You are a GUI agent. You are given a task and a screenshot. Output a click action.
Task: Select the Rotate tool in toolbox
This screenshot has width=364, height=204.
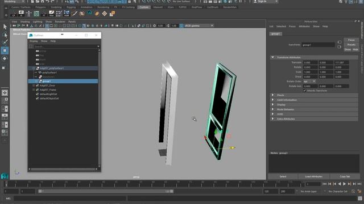[x=5, y=58]
